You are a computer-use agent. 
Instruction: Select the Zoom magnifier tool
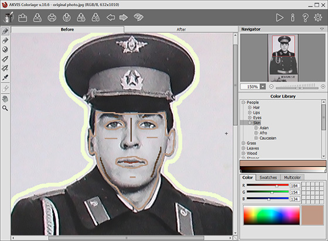(x=5, y=108)
